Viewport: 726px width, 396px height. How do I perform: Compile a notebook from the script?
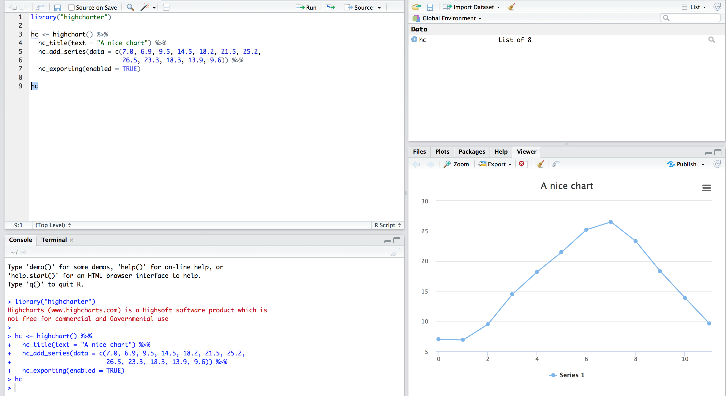click(x=166, y=7)
